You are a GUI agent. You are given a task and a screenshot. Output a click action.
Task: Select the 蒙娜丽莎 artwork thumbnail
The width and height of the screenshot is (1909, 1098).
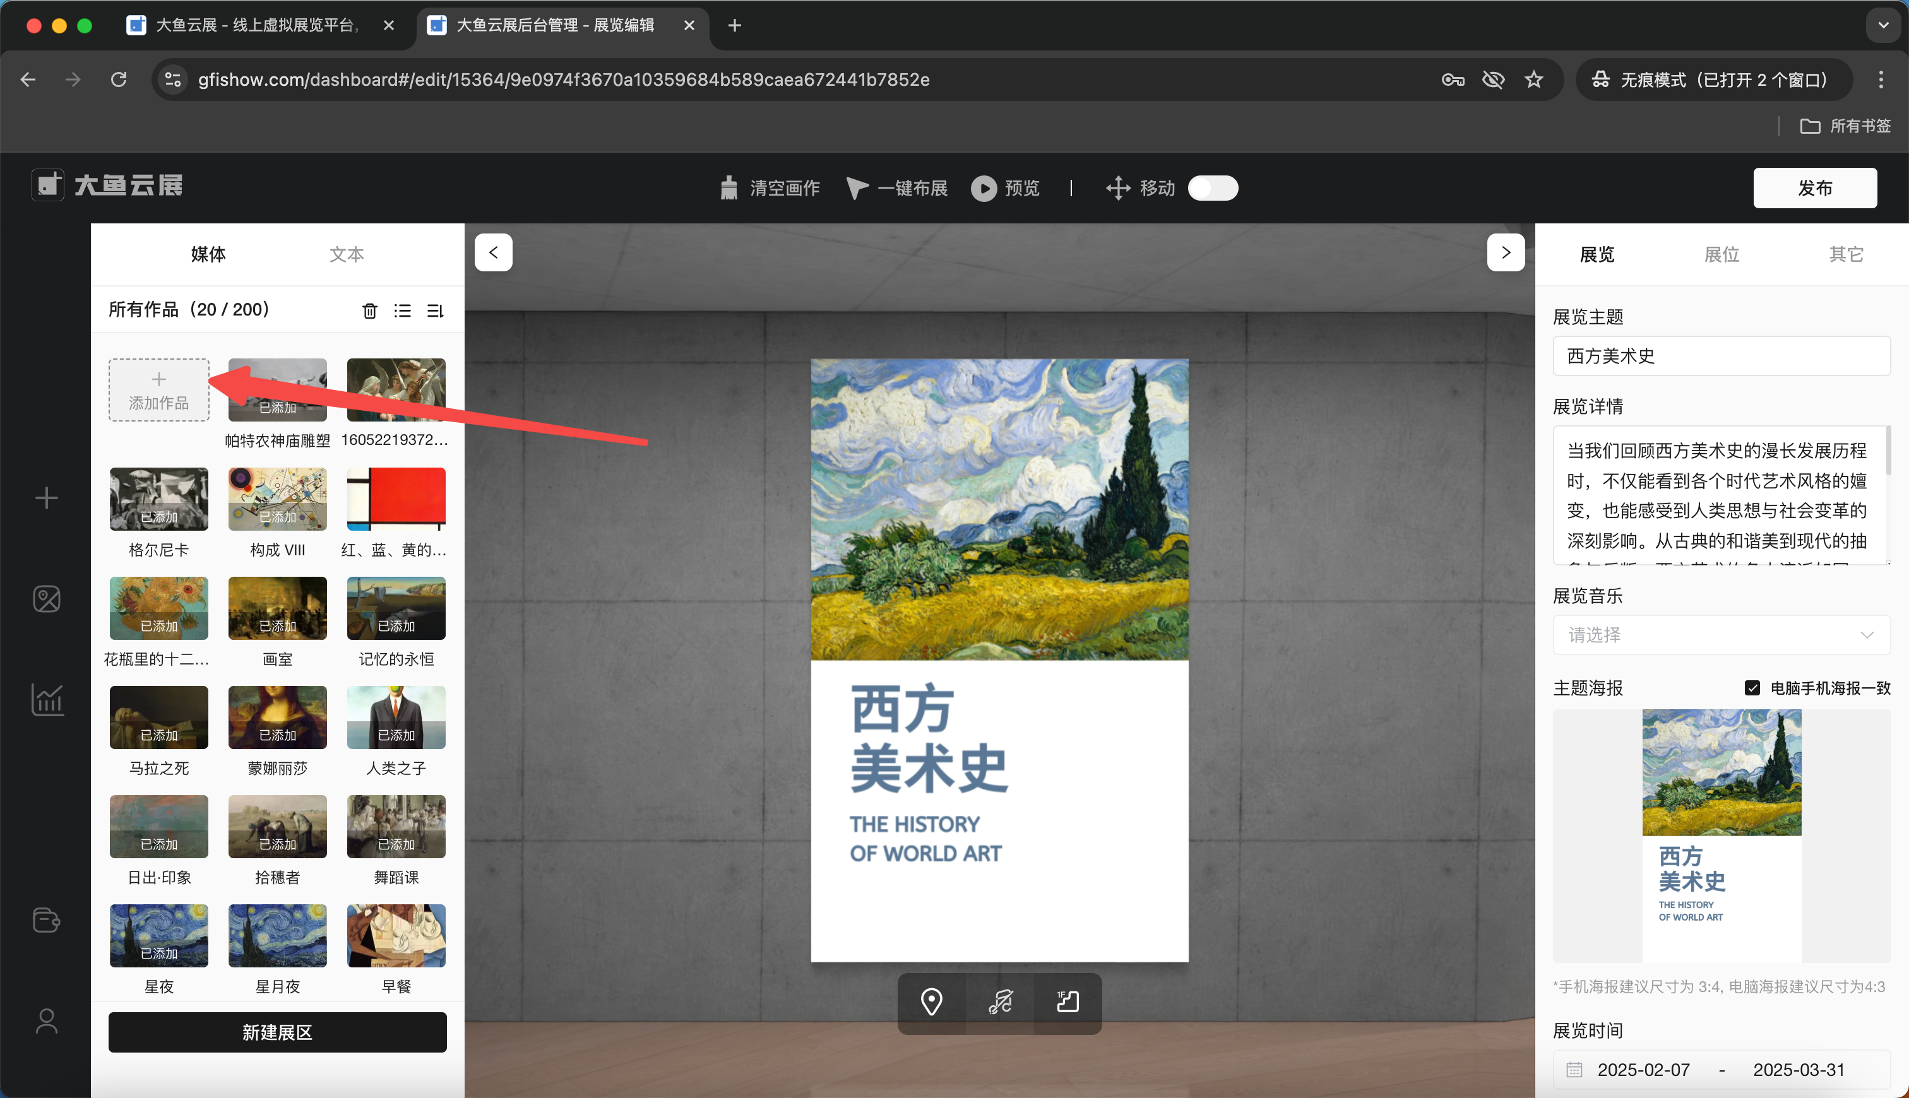(x=278, y=717)
